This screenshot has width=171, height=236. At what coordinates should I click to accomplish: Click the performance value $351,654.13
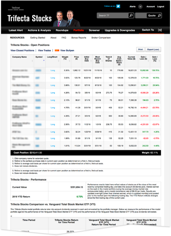[x=77, y=187]
